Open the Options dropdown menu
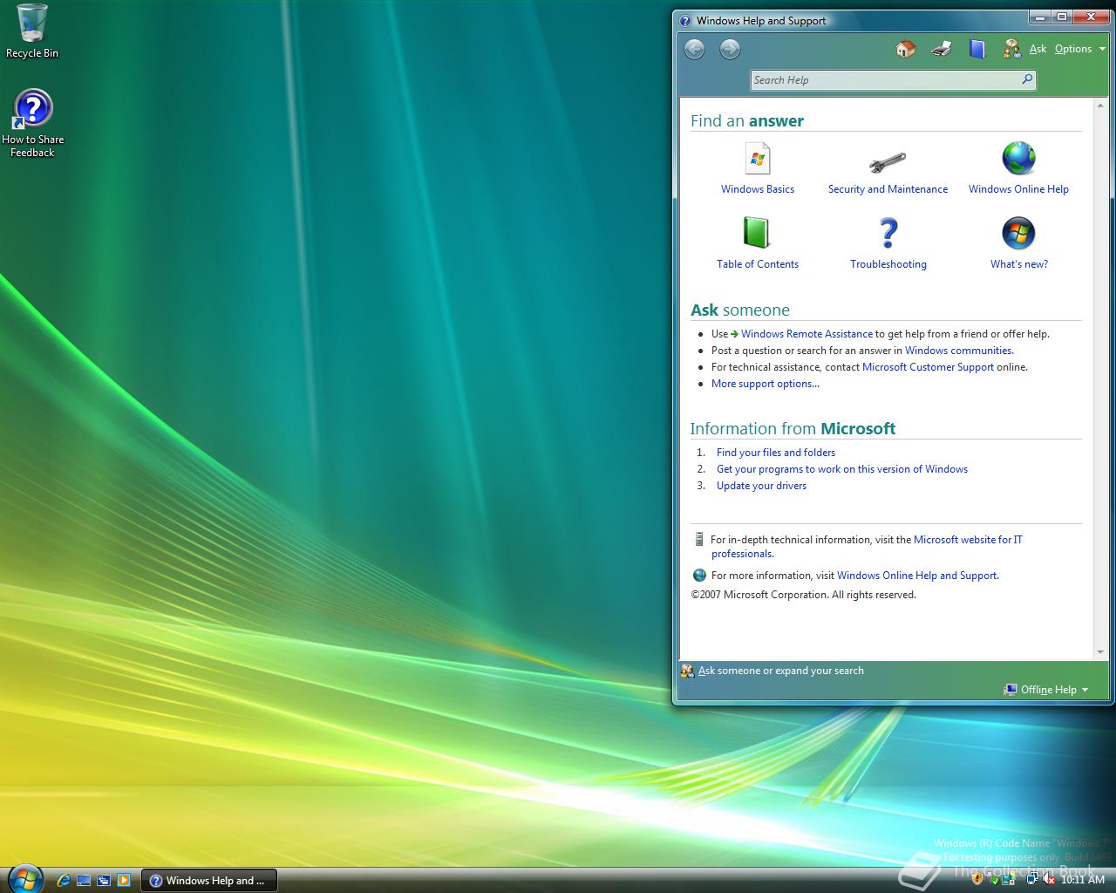This screenshot has width=1116, height=893. [1079, 49]
